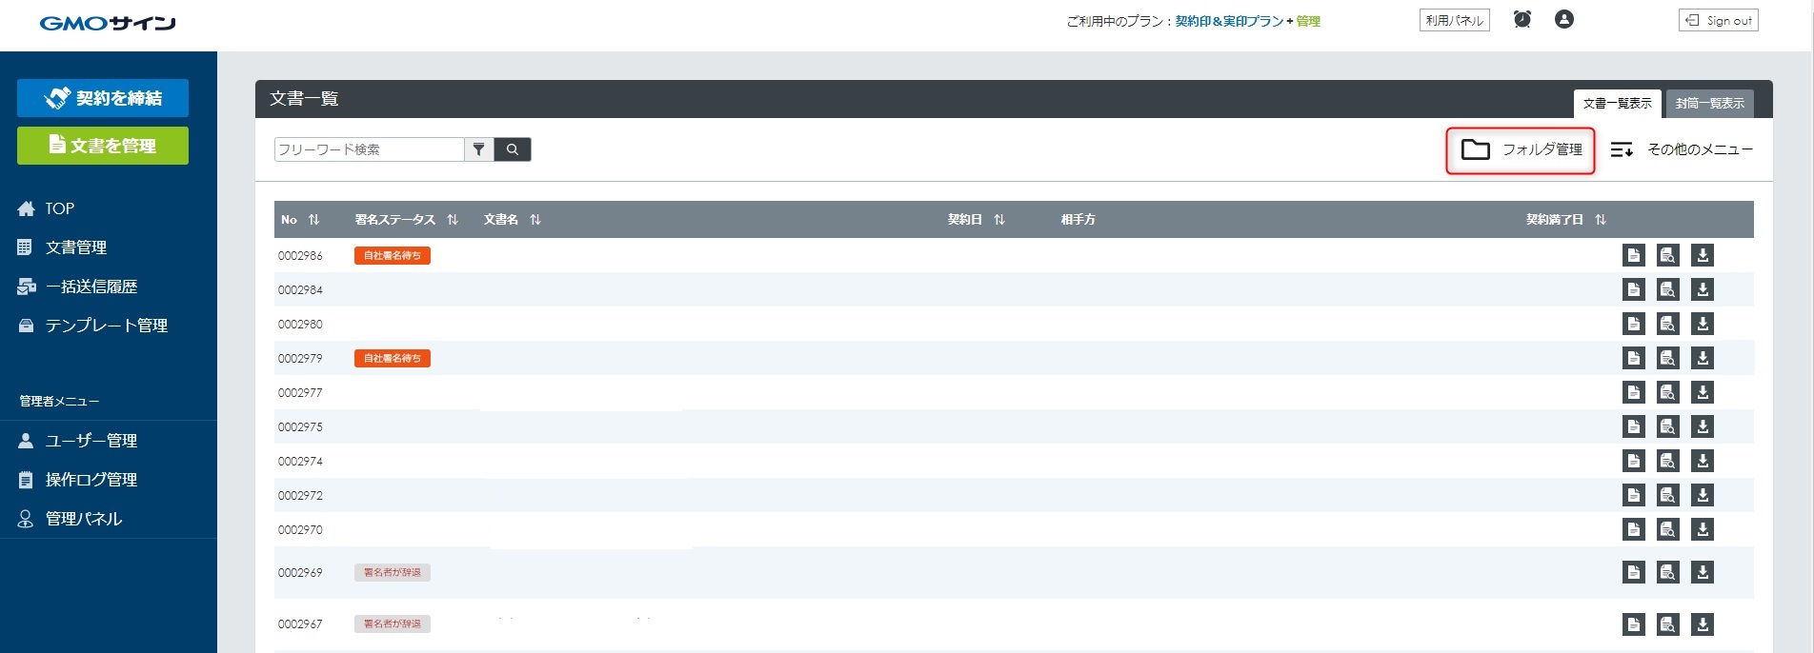Toggle sort order on 契約日 column

(x=999, y=220)
